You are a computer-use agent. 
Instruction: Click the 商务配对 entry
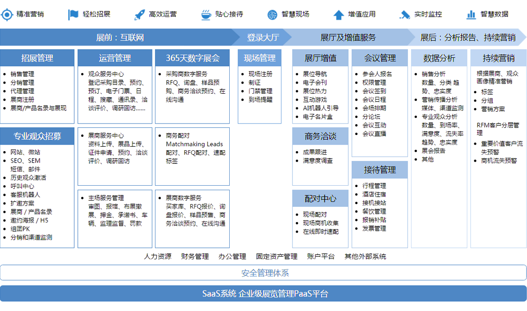click(177, 136)
